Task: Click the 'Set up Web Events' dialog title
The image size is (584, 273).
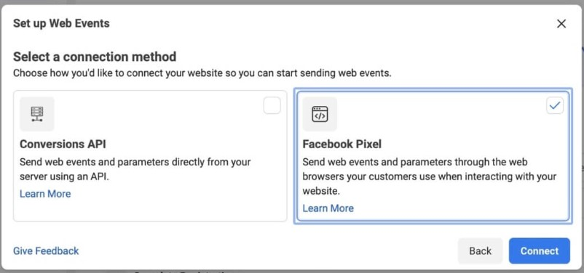Action: (61, 24)
